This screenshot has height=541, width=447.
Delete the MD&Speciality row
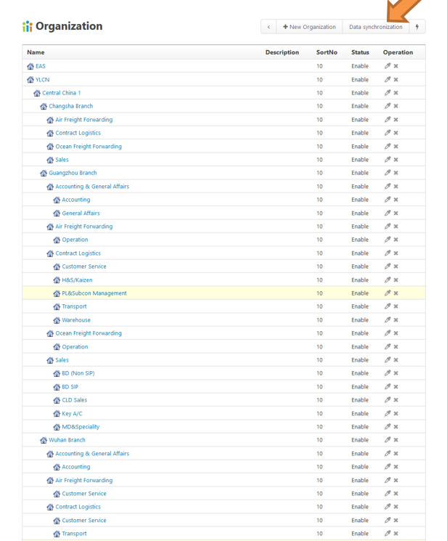[396, 427]
